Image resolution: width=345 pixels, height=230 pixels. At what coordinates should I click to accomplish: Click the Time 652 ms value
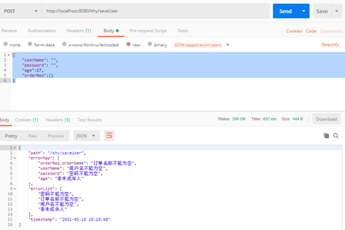[x=269, y=119]
